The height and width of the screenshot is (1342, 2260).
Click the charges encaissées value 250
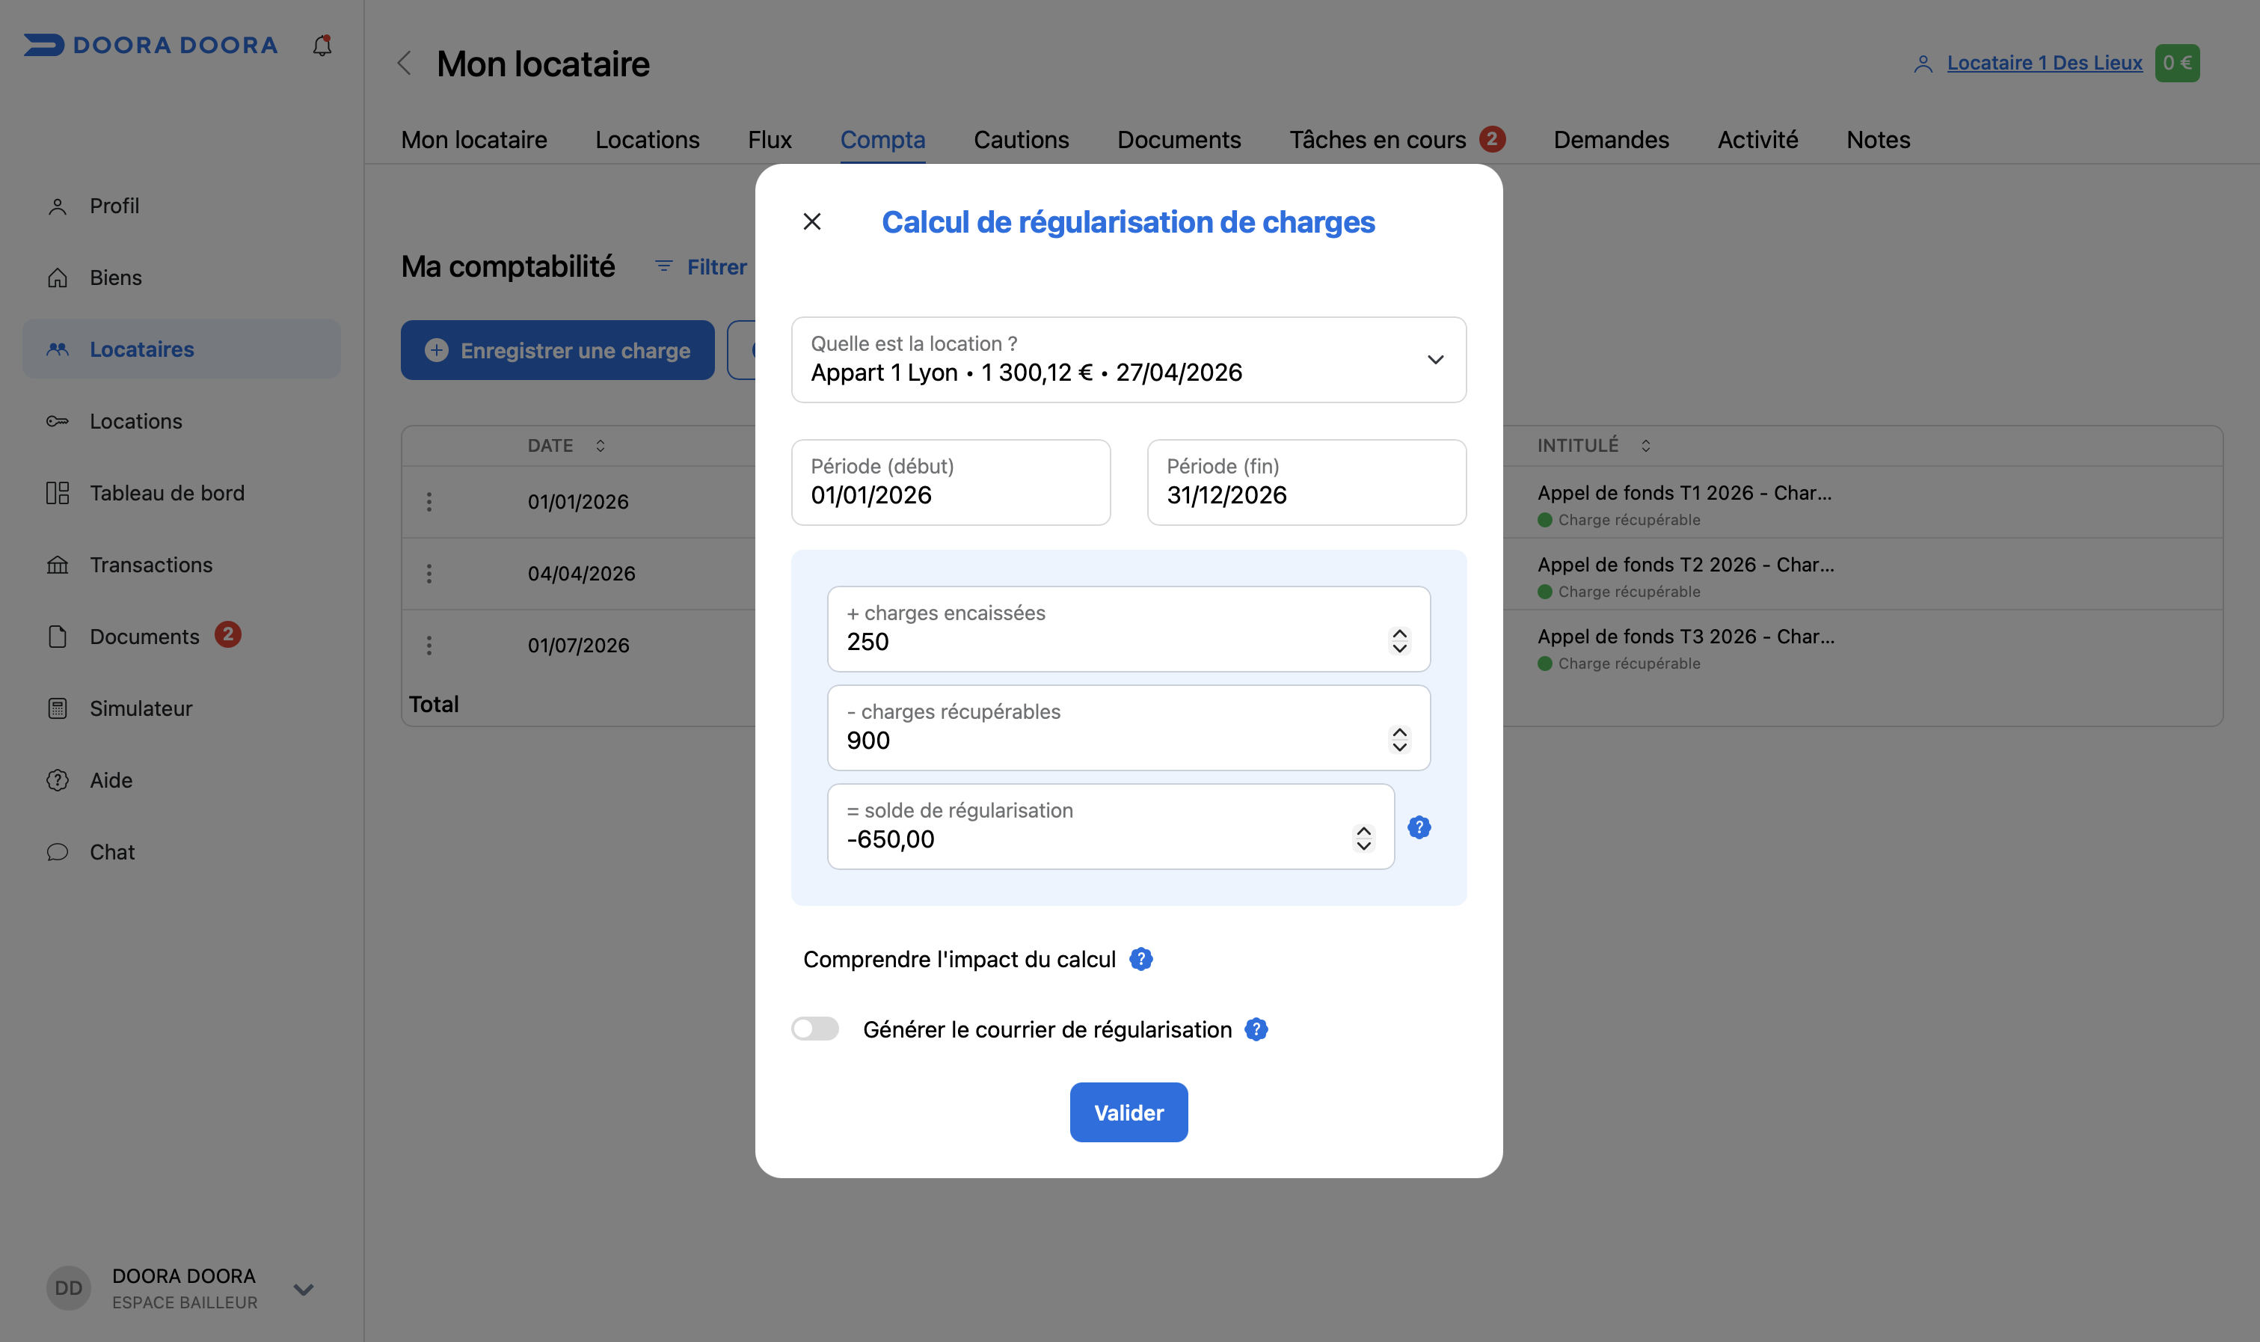click(867, 642)
